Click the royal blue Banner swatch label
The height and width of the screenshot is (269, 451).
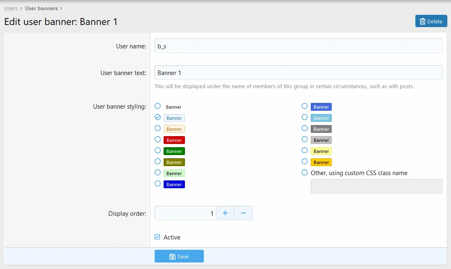[x=321, y=107]
